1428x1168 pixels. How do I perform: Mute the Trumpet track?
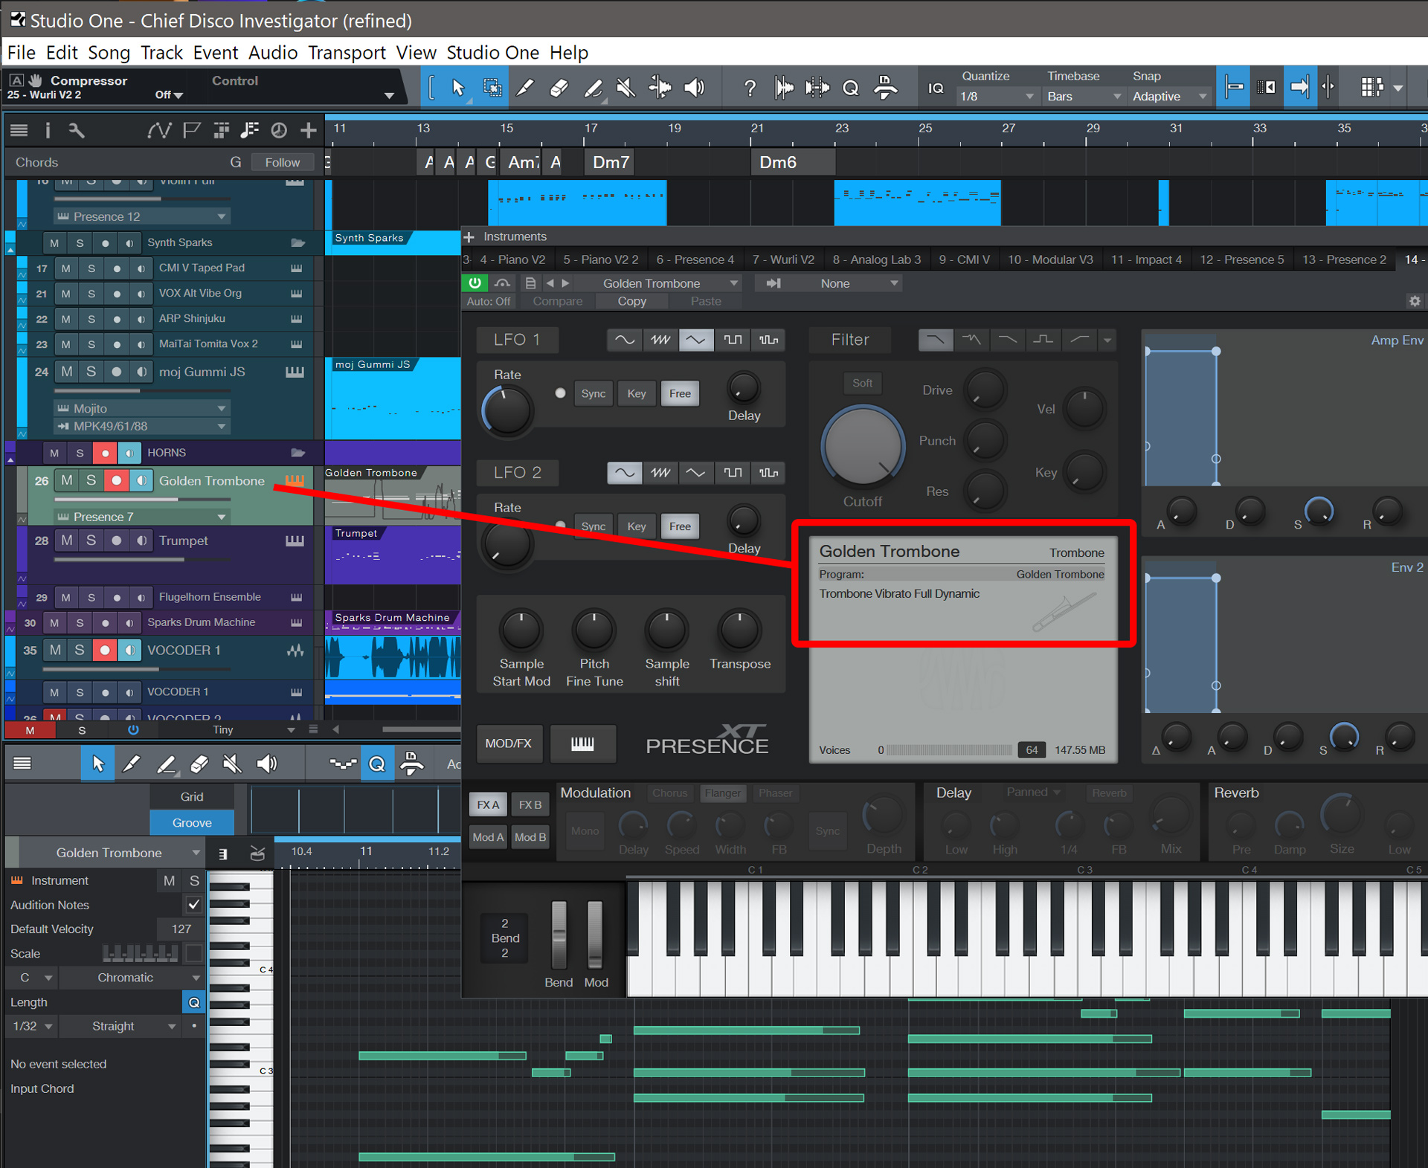click(x=67, y=541)
